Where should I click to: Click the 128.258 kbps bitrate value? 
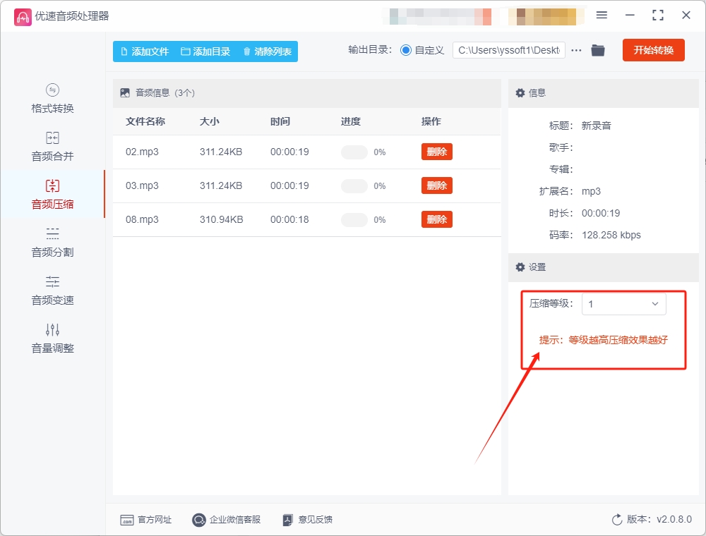coord(611,235)
